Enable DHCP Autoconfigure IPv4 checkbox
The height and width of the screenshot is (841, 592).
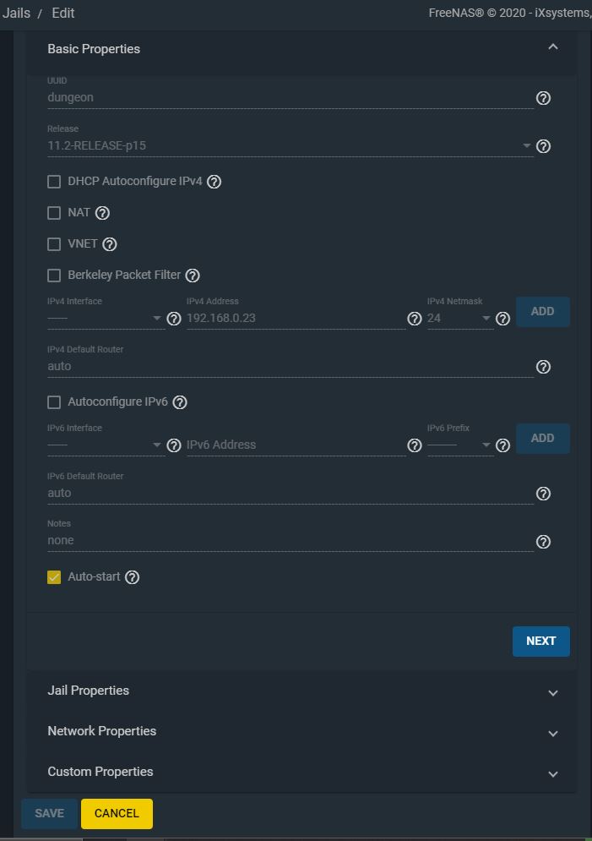tap(54, 182)
